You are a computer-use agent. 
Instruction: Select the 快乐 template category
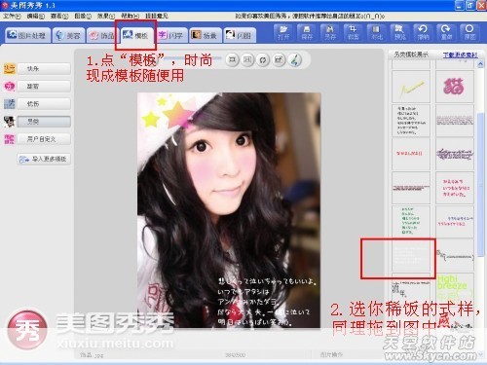(x=44, y=69)
